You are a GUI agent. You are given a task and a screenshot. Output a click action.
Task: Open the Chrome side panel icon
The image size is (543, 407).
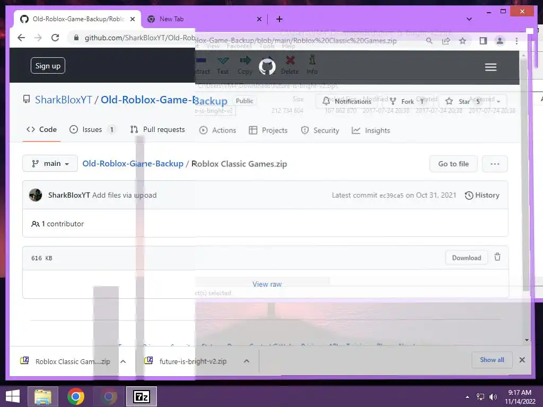pyautogui.click(x=483, y=41)
